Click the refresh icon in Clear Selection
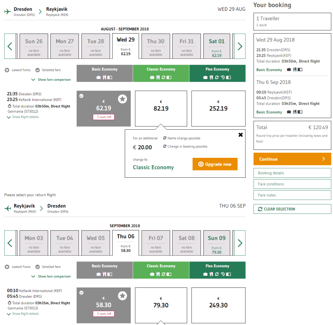The height and width of the screenshot is (325, 333). pyautogui.click(x=260, y=209)
